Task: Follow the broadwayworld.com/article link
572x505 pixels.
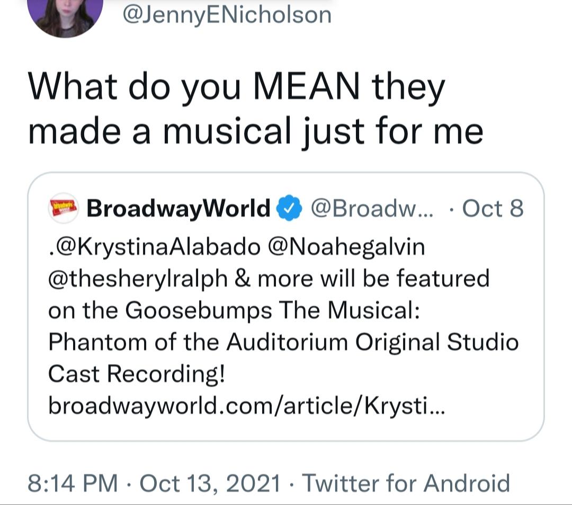Action: pos(247,406)
